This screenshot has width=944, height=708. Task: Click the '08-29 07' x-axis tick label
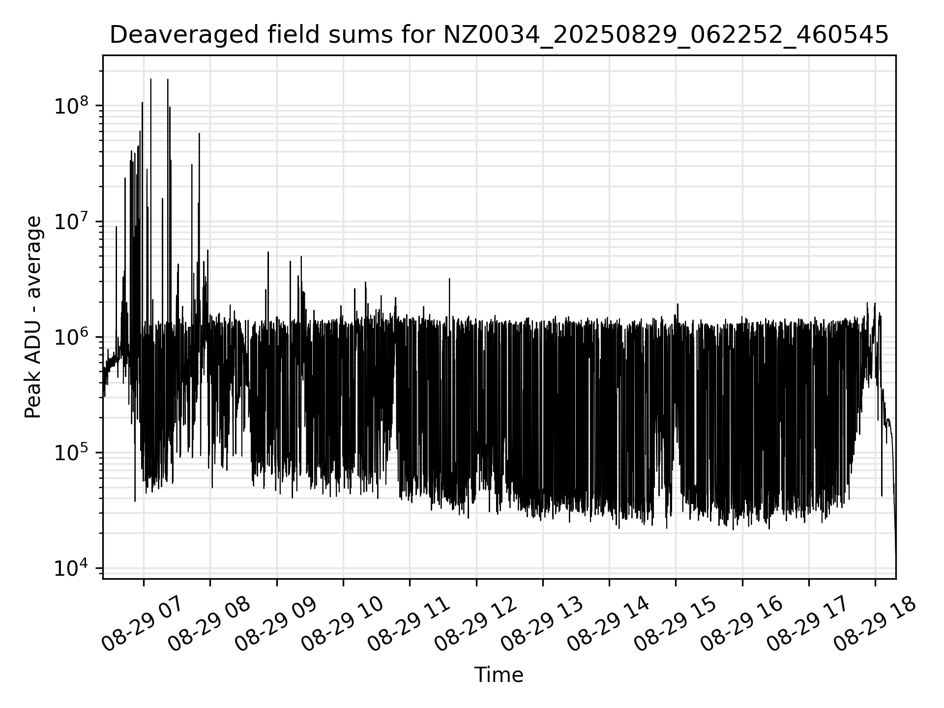(x=142, y=624)
